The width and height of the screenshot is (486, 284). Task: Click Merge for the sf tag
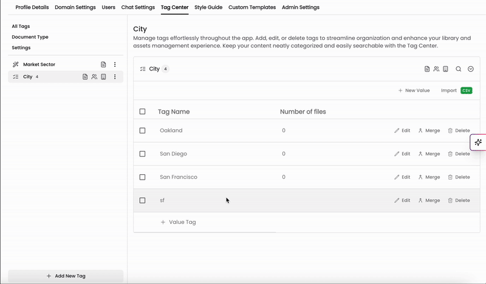tap(429, 200)
